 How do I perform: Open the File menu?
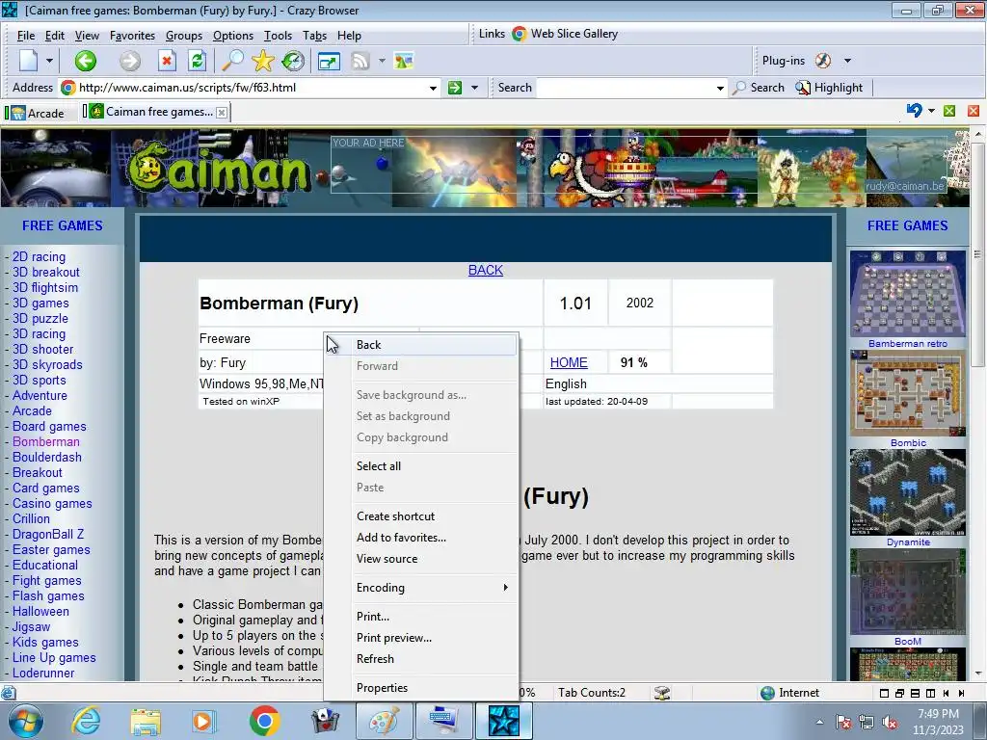click(x=26, y=36)
